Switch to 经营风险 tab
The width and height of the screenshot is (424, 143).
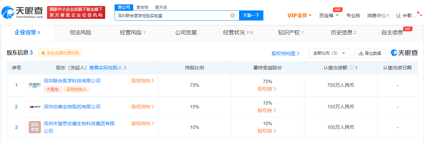133,33
